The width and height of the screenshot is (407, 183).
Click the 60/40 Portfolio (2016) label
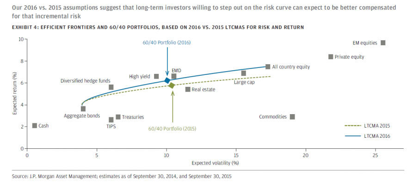point(166,43)
